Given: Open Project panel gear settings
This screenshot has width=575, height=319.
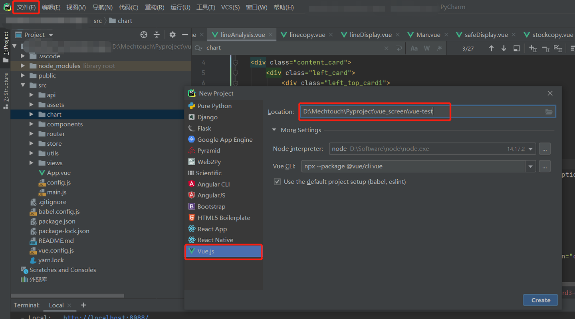Looking at the screenshot, I should 172,35.
